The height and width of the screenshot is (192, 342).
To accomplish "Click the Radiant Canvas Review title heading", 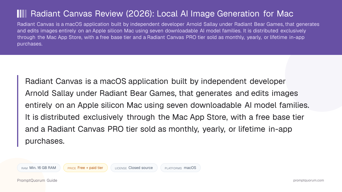I will pos(162,13).
